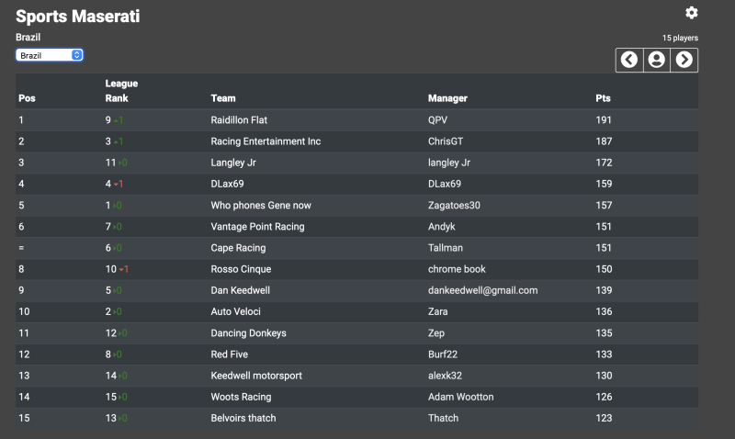Image resolution: width=735 pixels, height=439 pixels.
Task: Open the Belvoirs thatch team row
Action: (356, 418)
